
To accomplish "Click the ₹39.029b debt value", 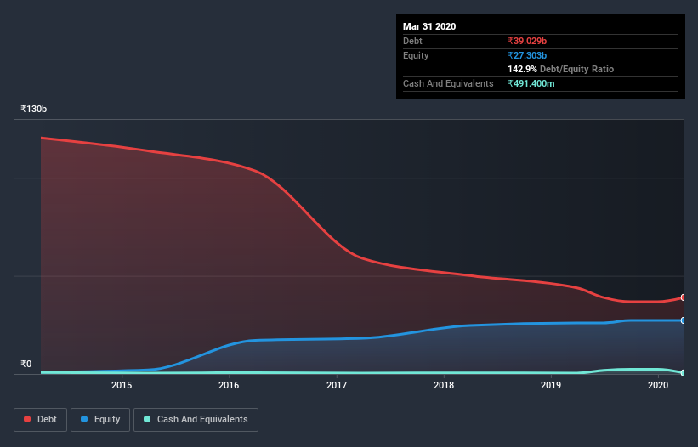I will point(527,41).
